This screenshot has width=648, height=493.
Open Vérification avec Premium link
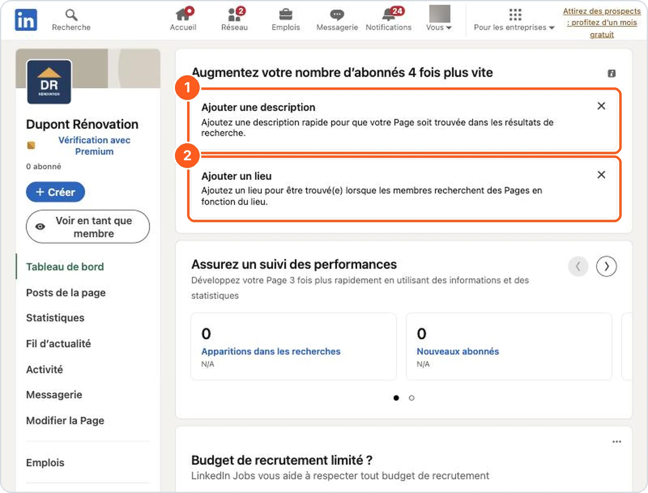click(x=94, y=146)
